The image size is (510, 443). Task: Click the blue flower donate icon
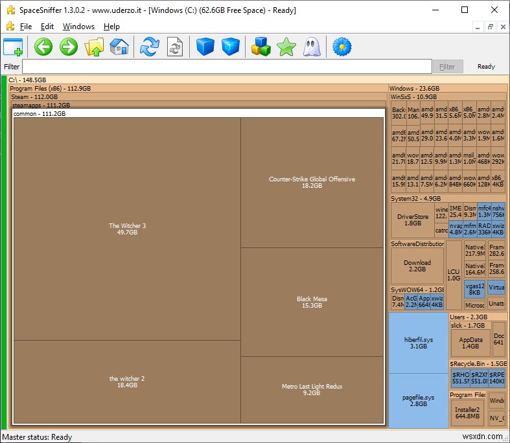pyautogui.click(x=342, y=47)
